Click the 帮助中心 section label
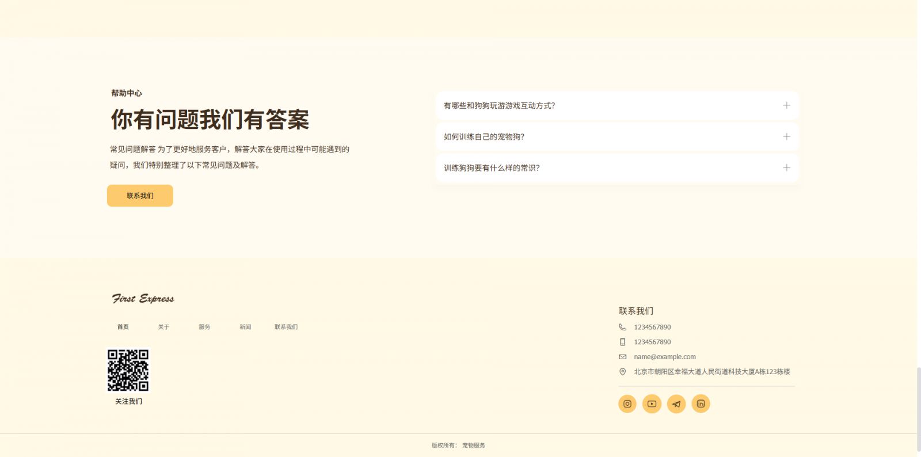Viewport: 921px width, 457px height. (127, 93)
